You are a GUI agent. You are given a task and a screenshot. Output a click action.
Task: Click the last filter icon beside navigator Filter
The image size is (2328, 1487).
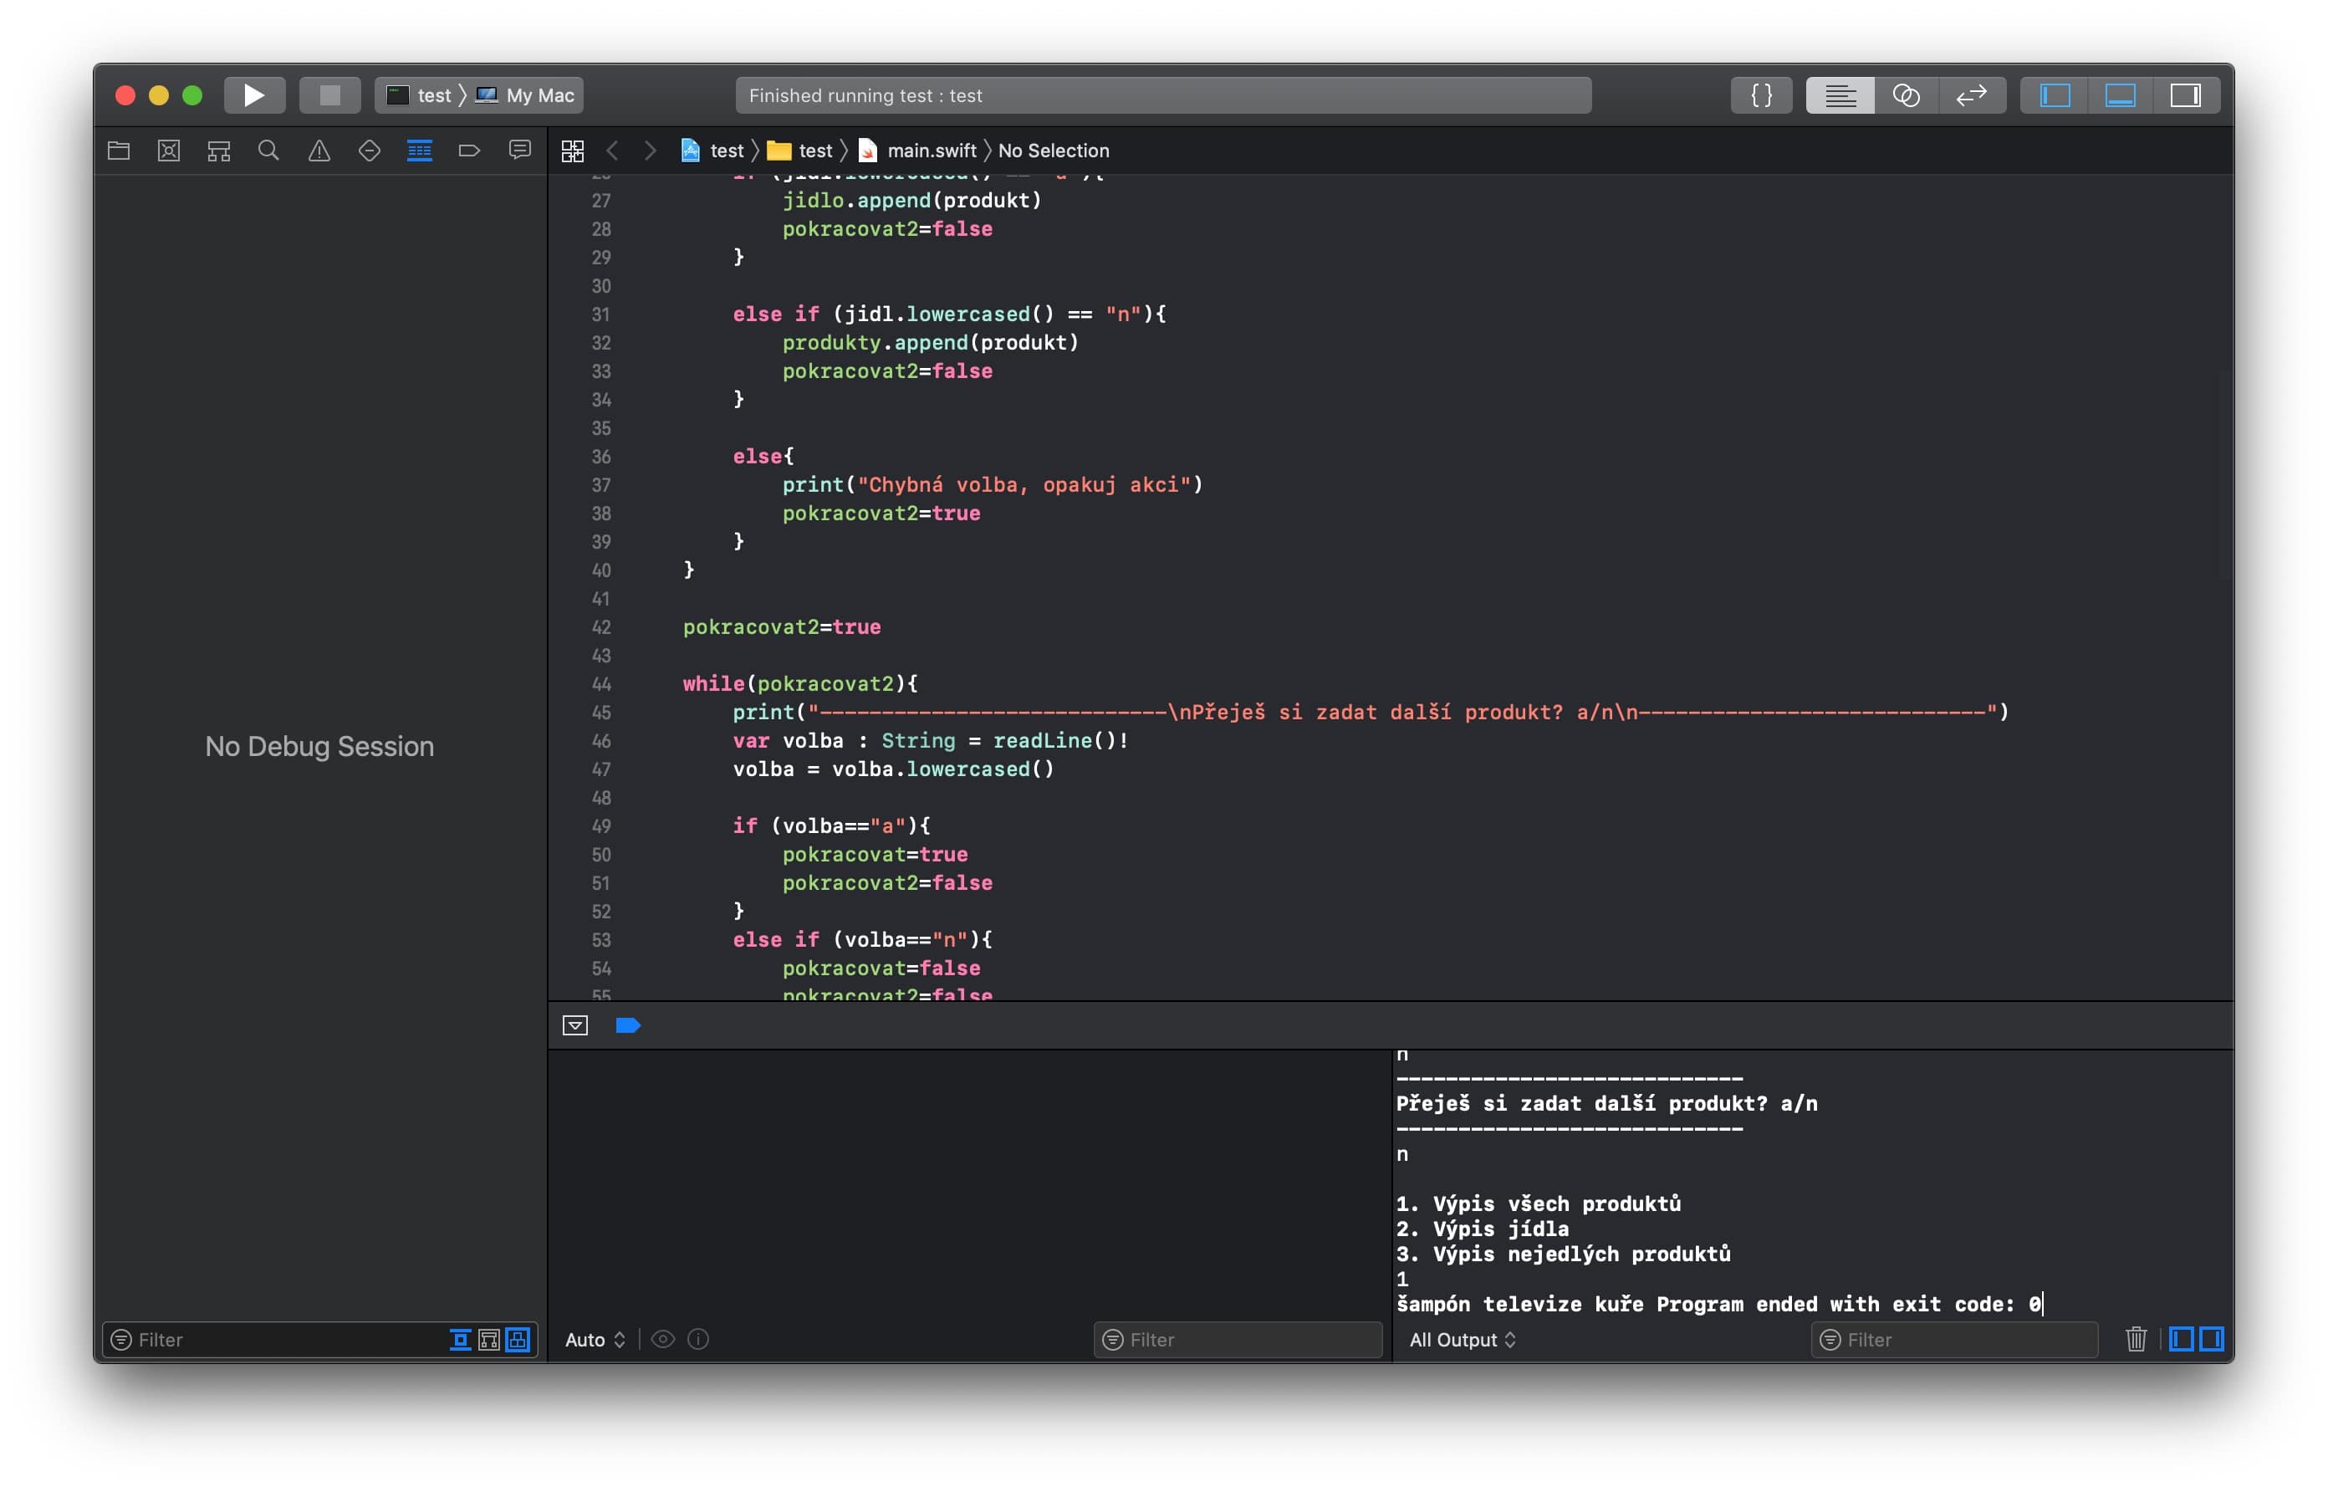click(518, 1339)
